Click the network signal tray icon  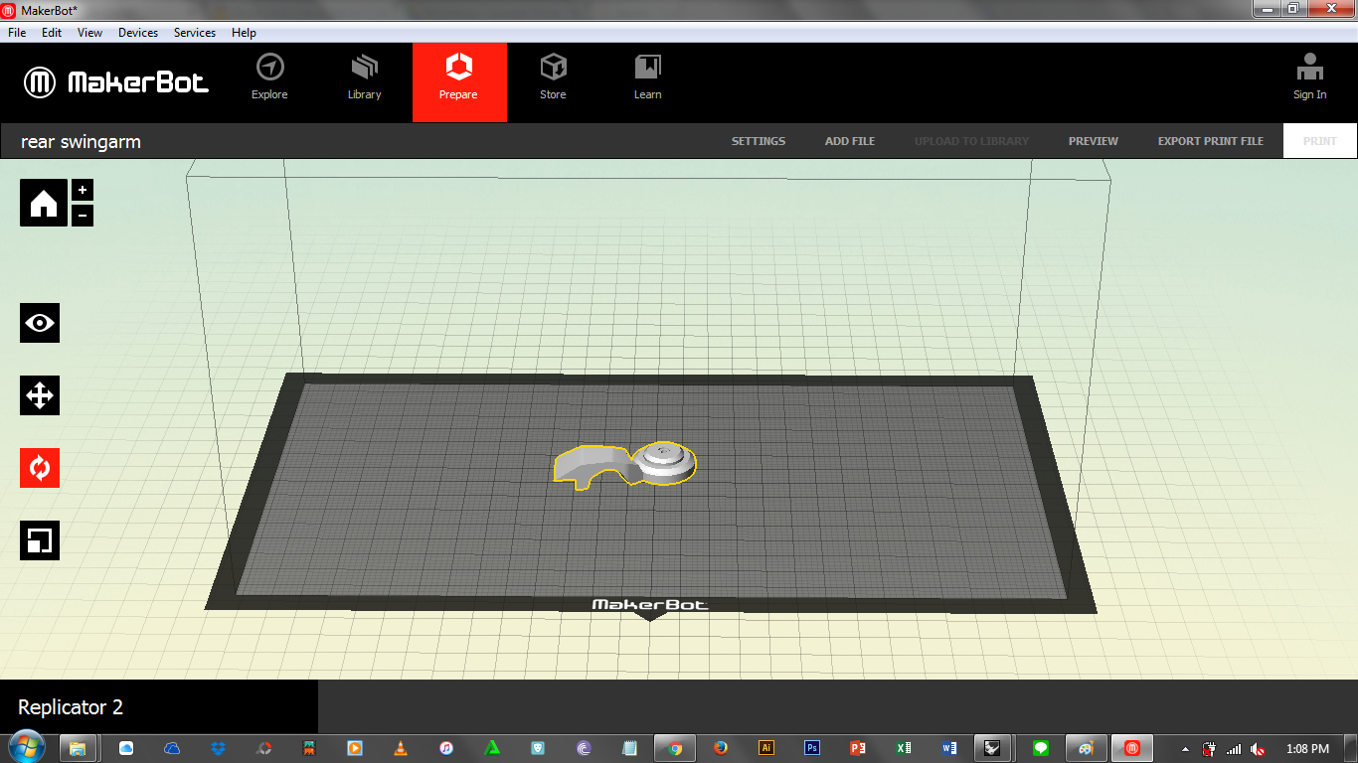1234,749
